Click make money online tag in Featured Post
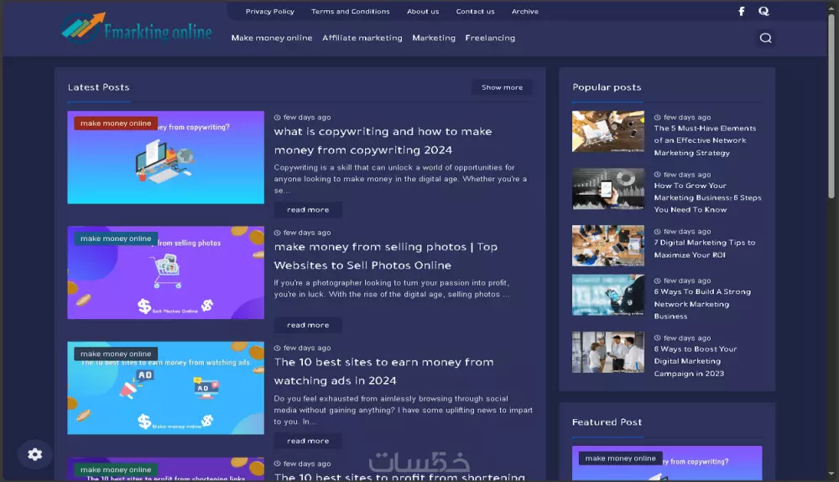 tap(620, 458)
